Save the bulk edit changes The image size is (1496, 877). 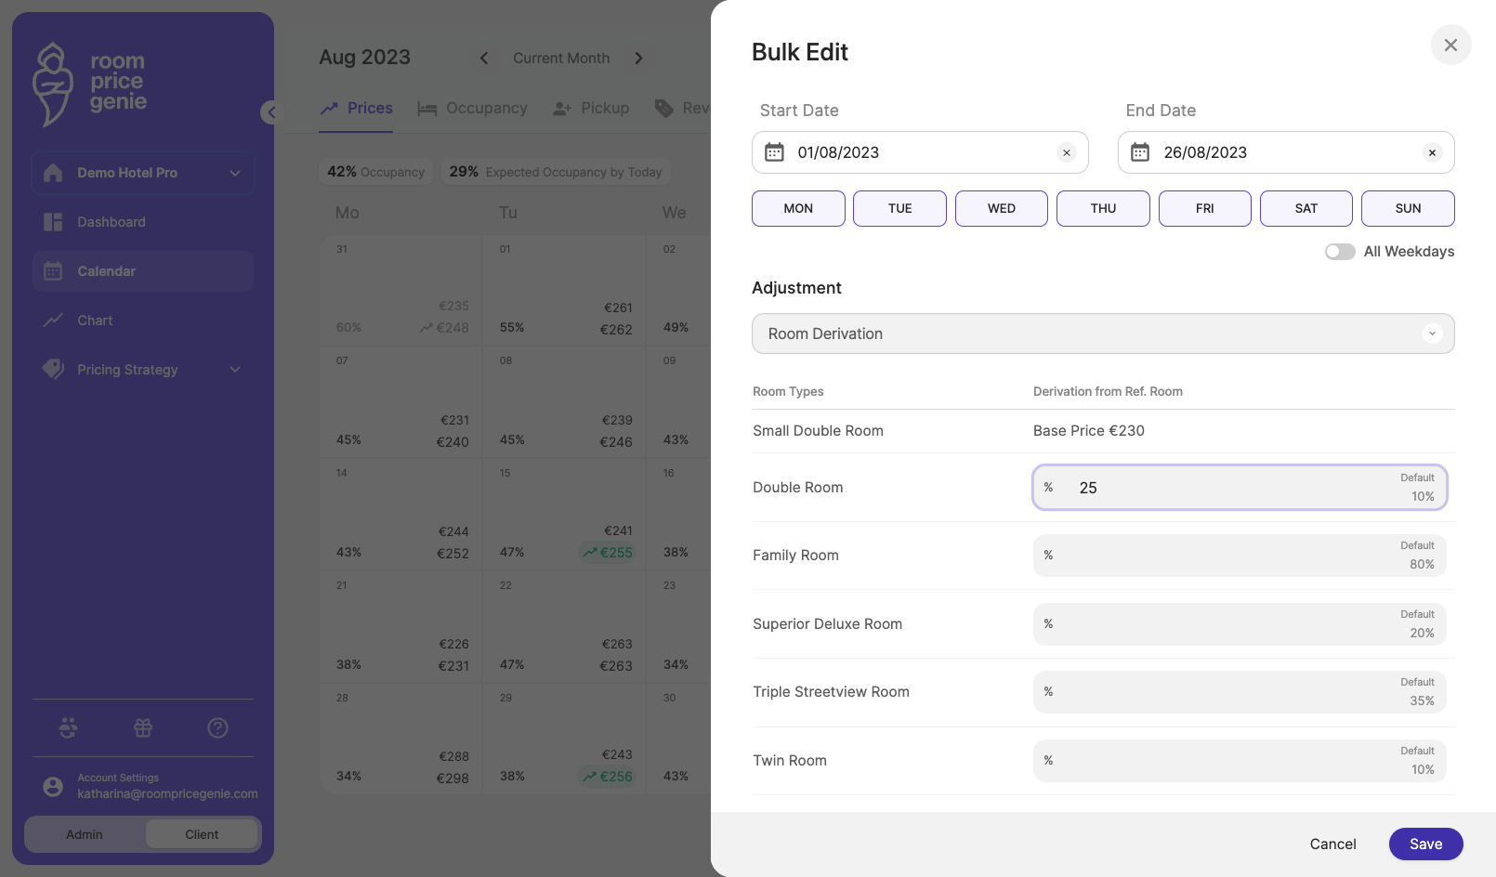[1425, 844]
